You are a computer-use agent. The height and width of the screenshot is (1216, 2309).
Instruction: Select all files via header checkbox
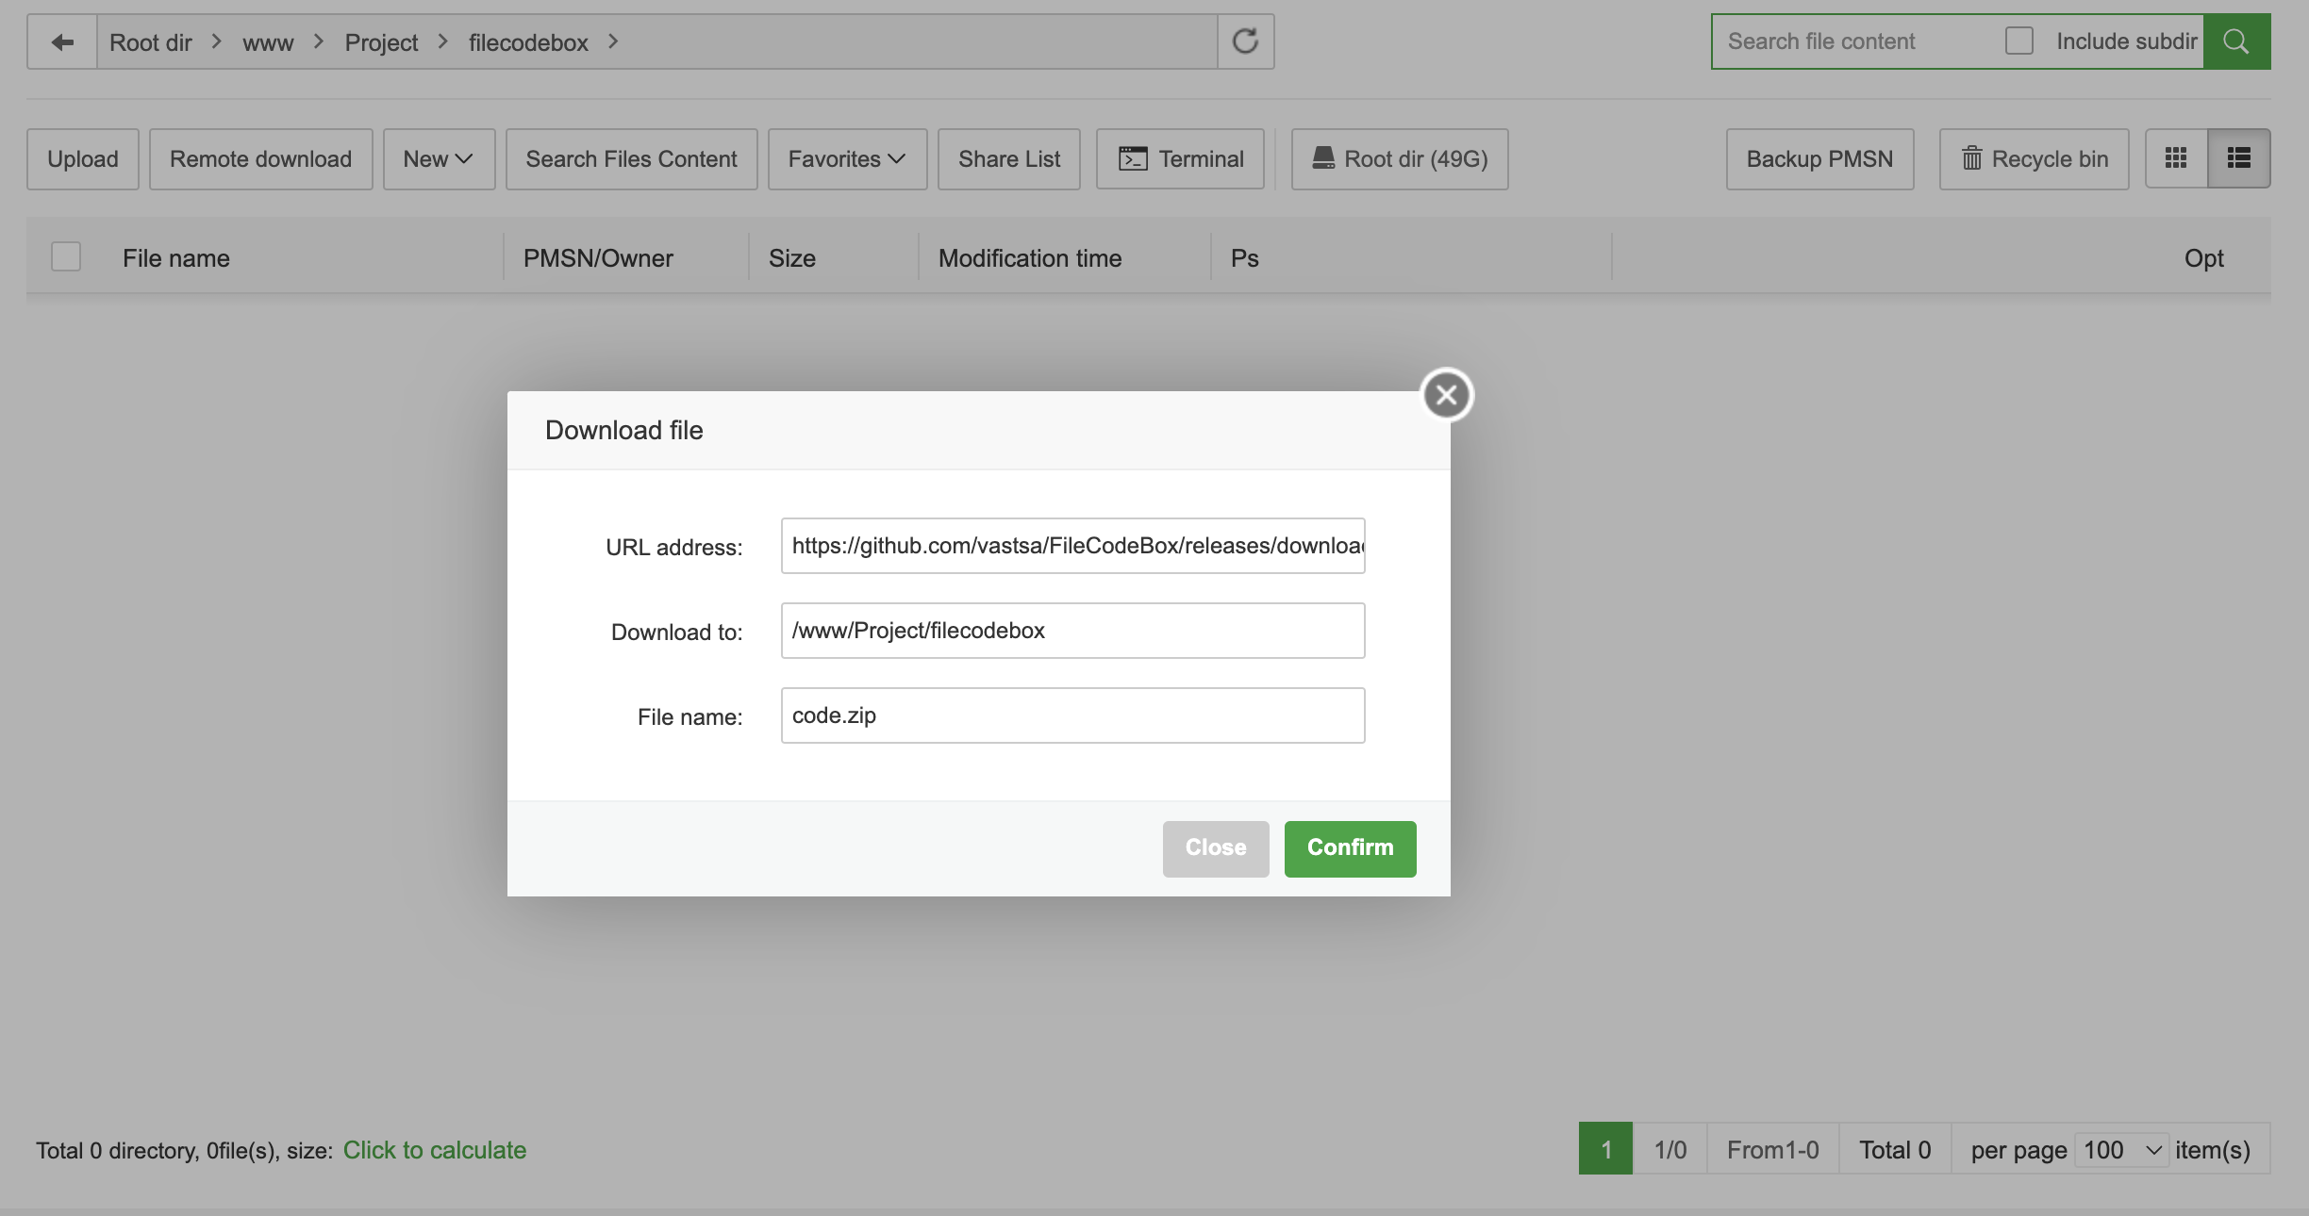coord(64,256)
